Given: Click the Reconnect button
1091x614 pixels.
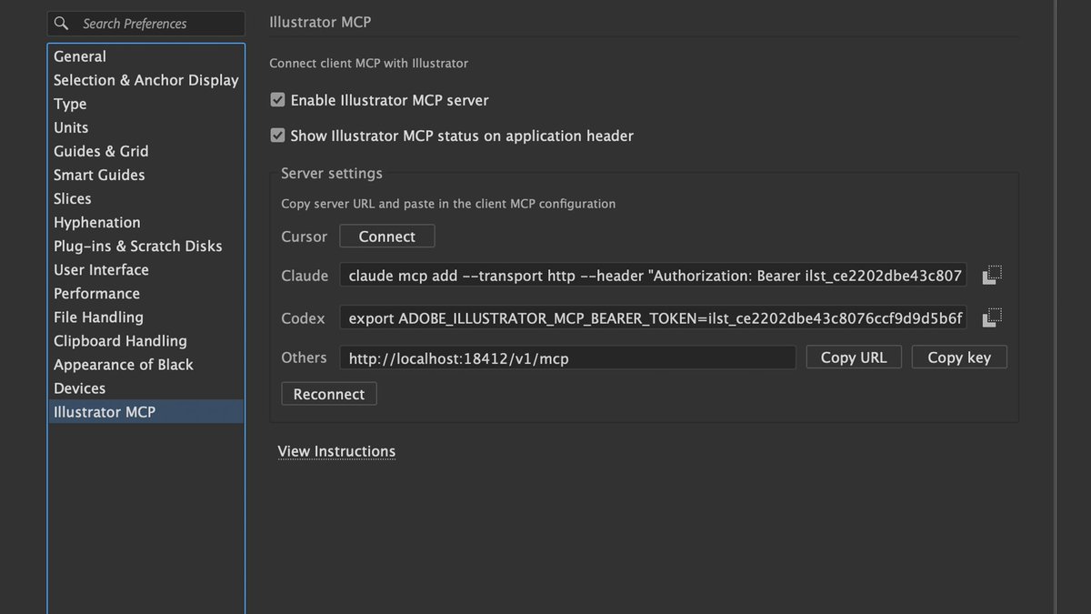Looking at the screenshot, I should click(x=329, y=394).
